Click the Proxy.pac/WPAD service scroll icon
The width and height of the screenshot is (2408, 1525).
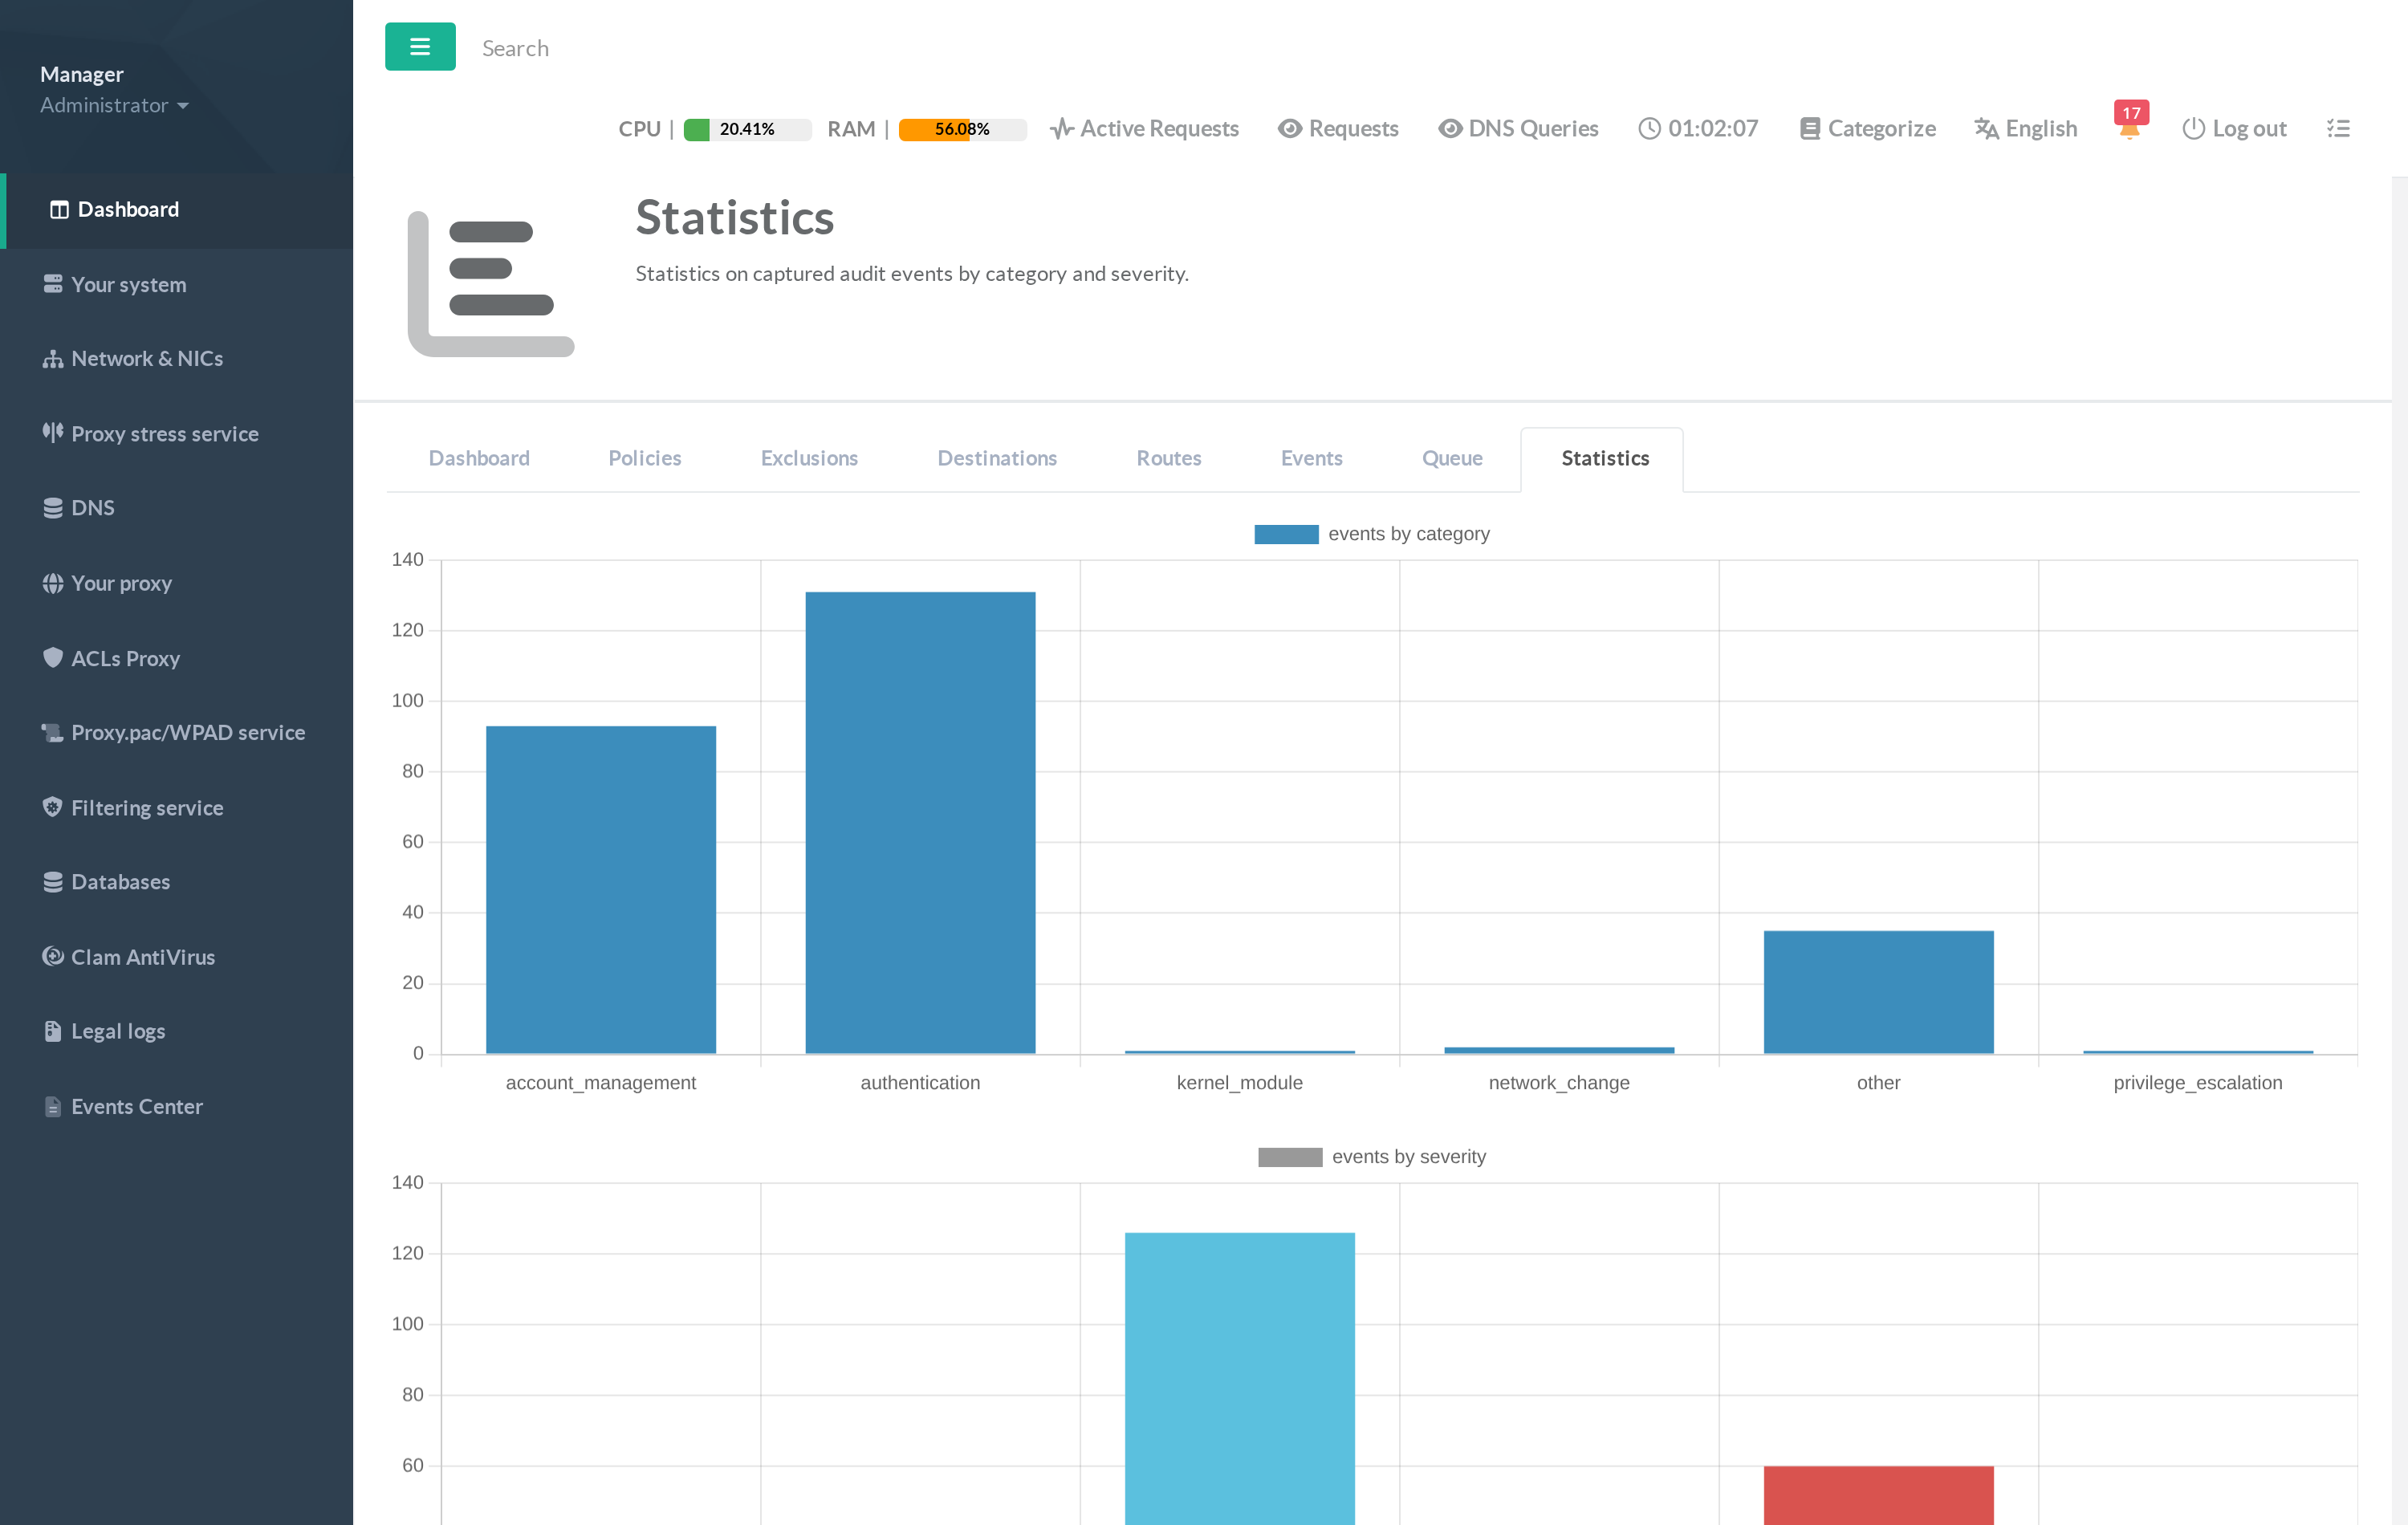point(53,732)
